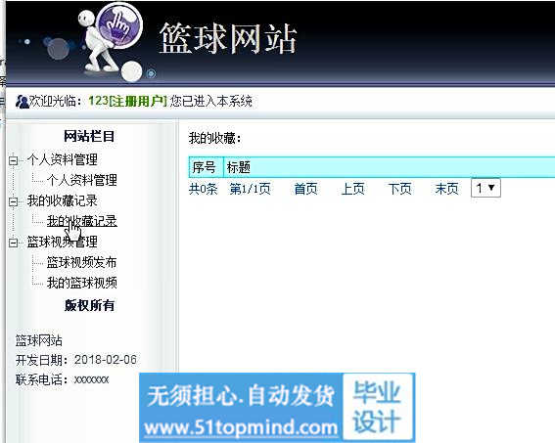Click the user avatar icon beside welcome text
555x443 pixels.
pyautogui.click(x=22, y=102)
